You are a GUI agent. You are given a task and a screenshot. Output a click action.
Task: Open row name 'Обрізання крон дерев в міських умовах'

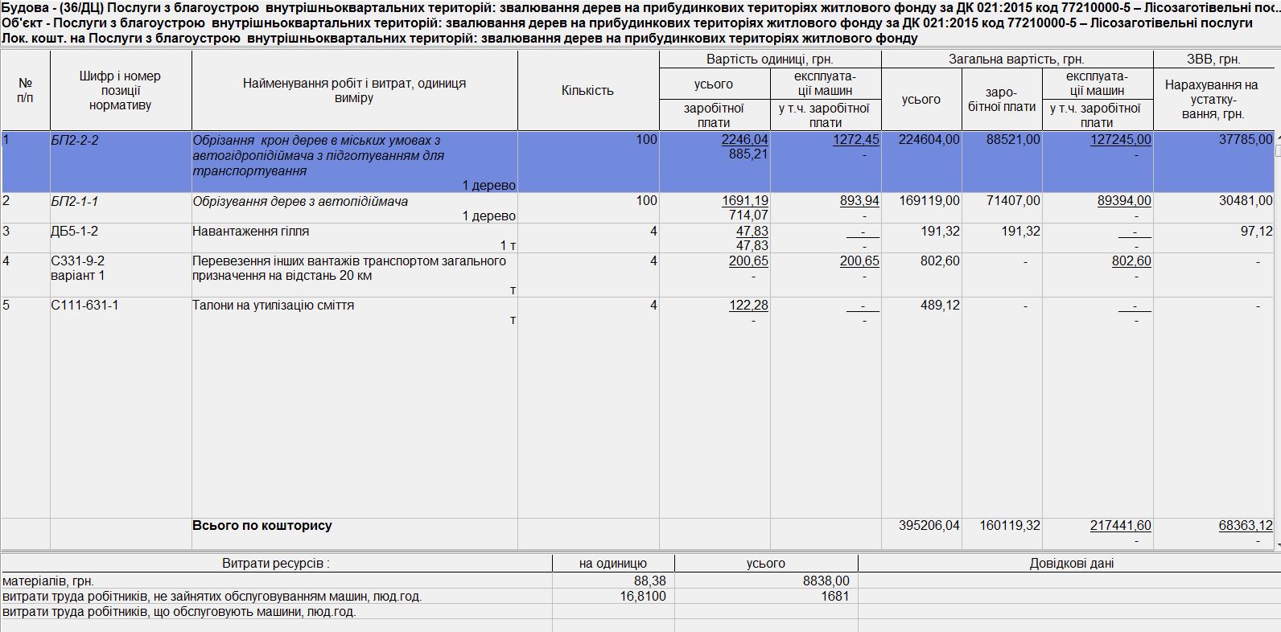point(318,155)
